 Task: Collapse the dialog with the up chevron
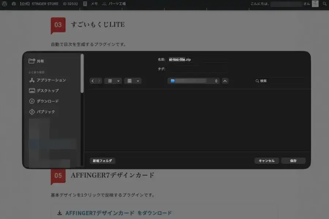(225, 81)
